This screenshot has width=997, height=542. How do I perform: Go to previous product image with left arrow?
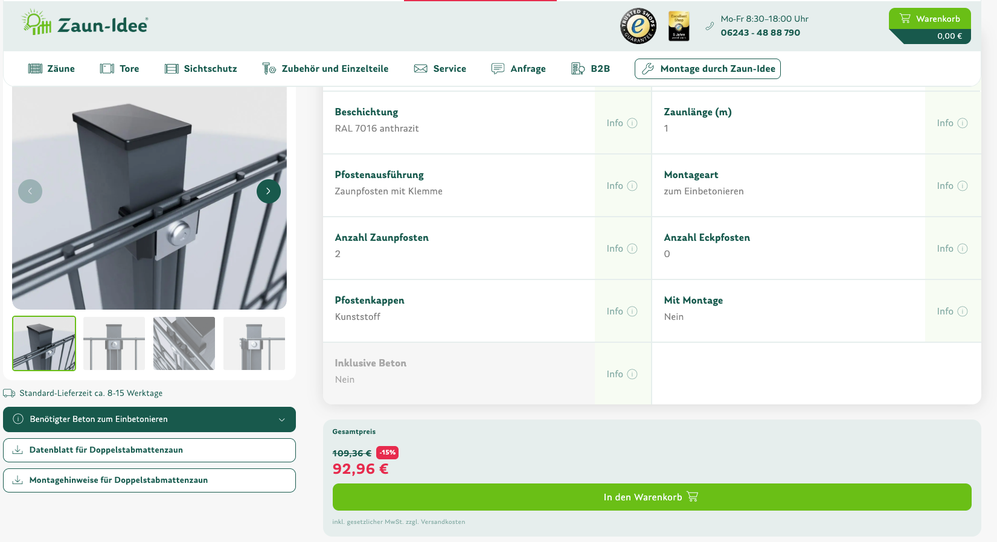click(x=30, y=191)
